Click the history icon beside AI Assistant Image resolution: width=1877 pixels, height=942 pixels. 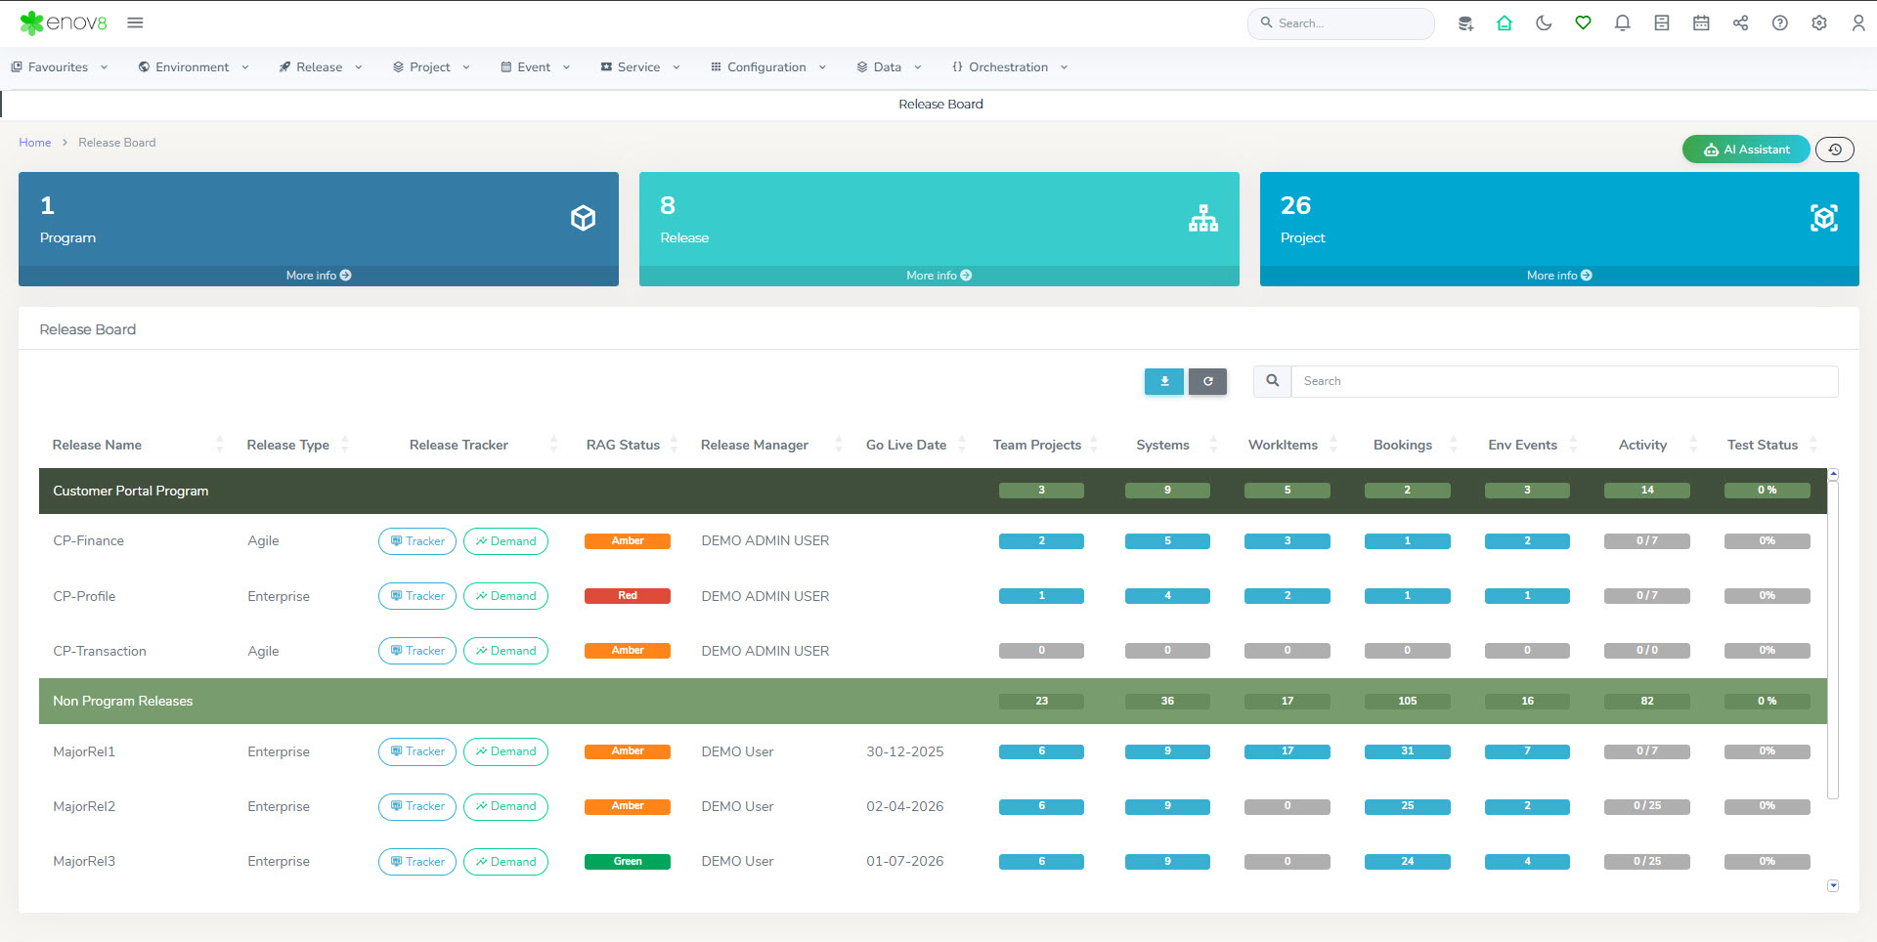pos(1834,150)
